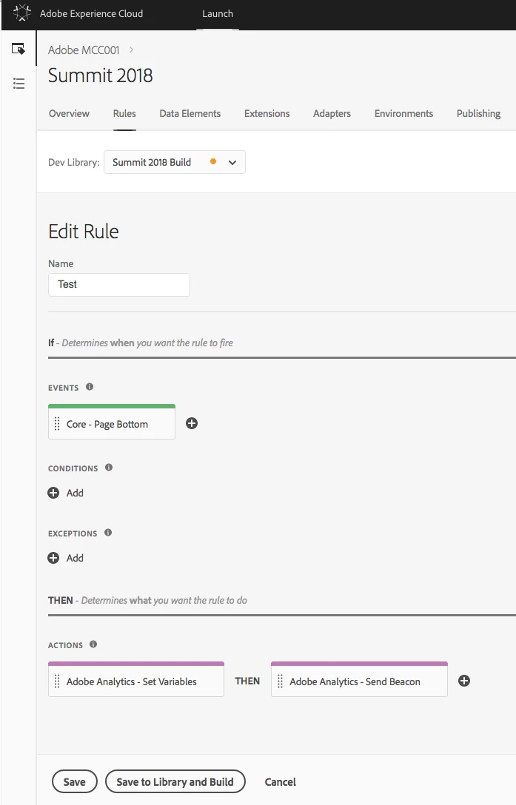This screenshot has width=516, height=805.
Task: Open the Publishing tab
Action: (x=478, y=113)
